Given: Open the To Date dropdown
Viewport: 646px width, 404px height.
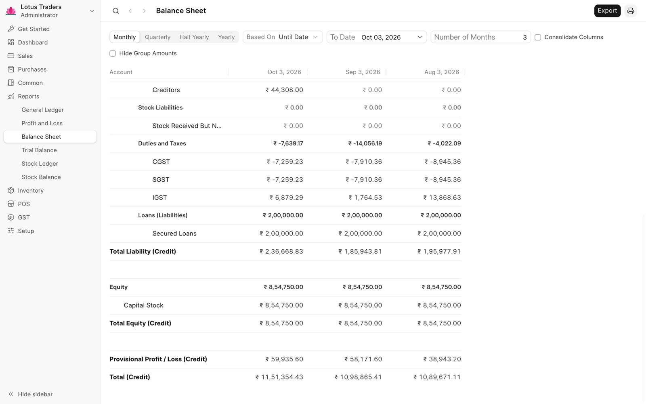Looking at the screenshot, I should click(377, 37).
